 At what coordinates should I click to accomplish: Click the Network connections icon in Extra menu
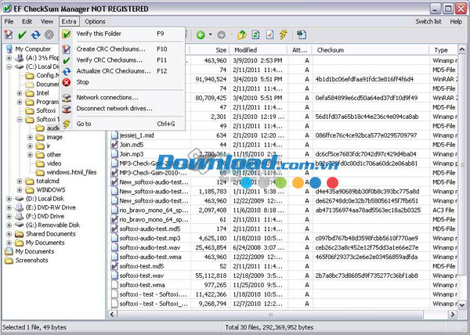click(x=67, y=98)
